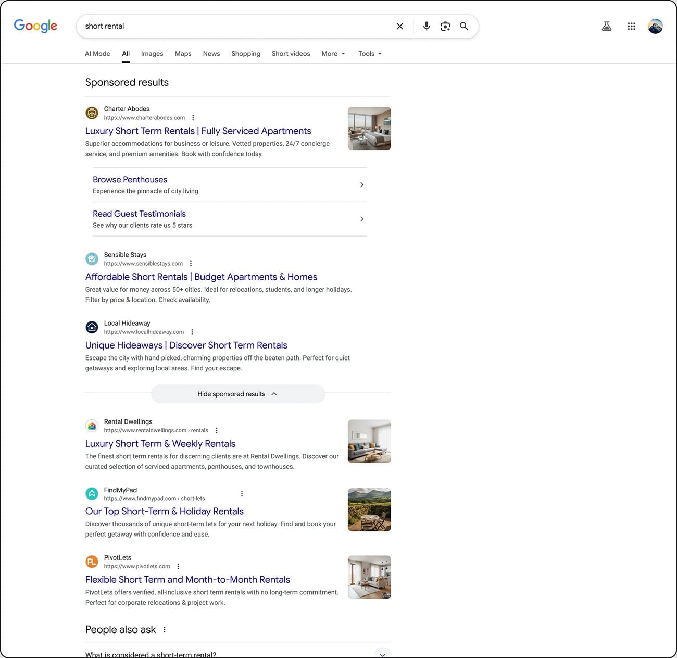Image resolution: width=677 pixels, height=658 pixels.
Task: Start a voice search with the microphone icon
Action: click(x=426, y=26)
